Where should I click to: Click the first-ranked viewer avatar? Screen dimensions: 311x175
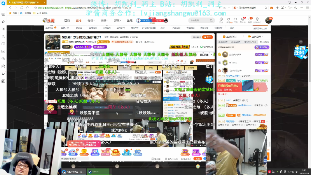click(225, 54)
